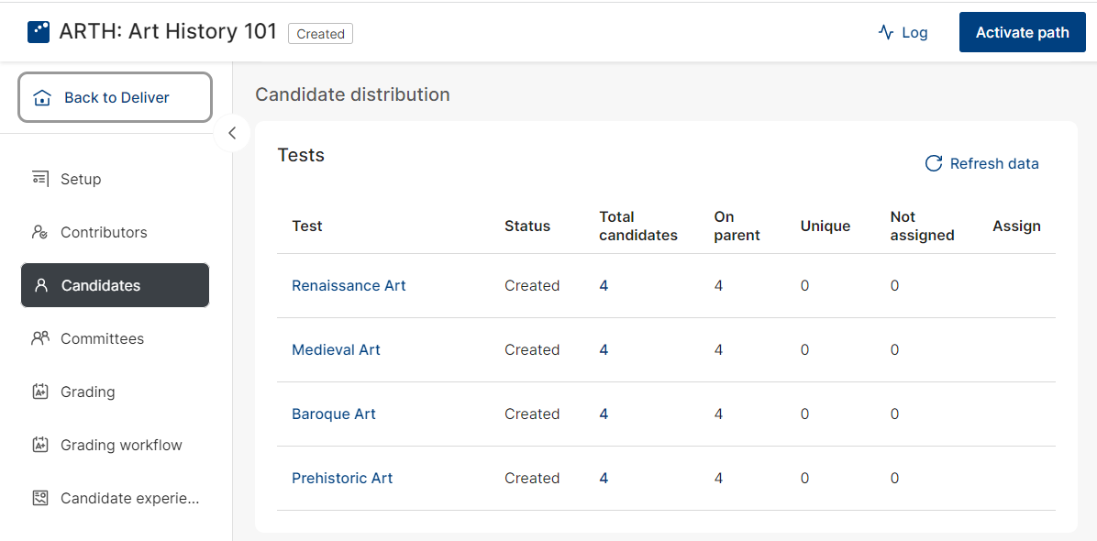The image size is (1097, 541).
Task: Collapse the sidebar with the chevron
Action: [232, 133]
